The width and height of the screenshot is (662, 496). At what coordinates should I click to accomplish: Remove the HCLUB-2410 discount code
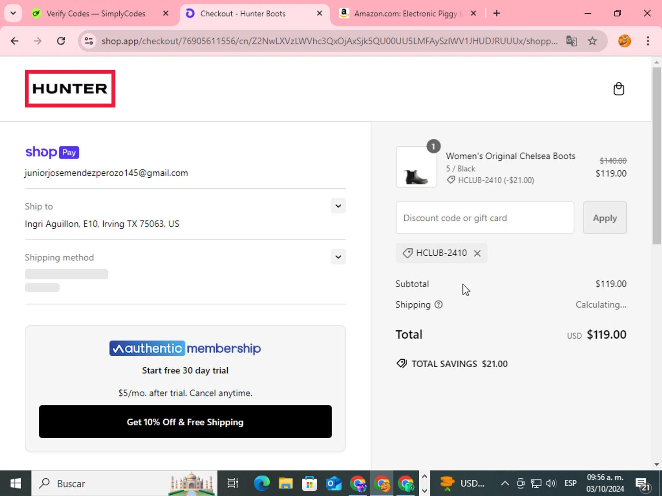click(477, 253)
